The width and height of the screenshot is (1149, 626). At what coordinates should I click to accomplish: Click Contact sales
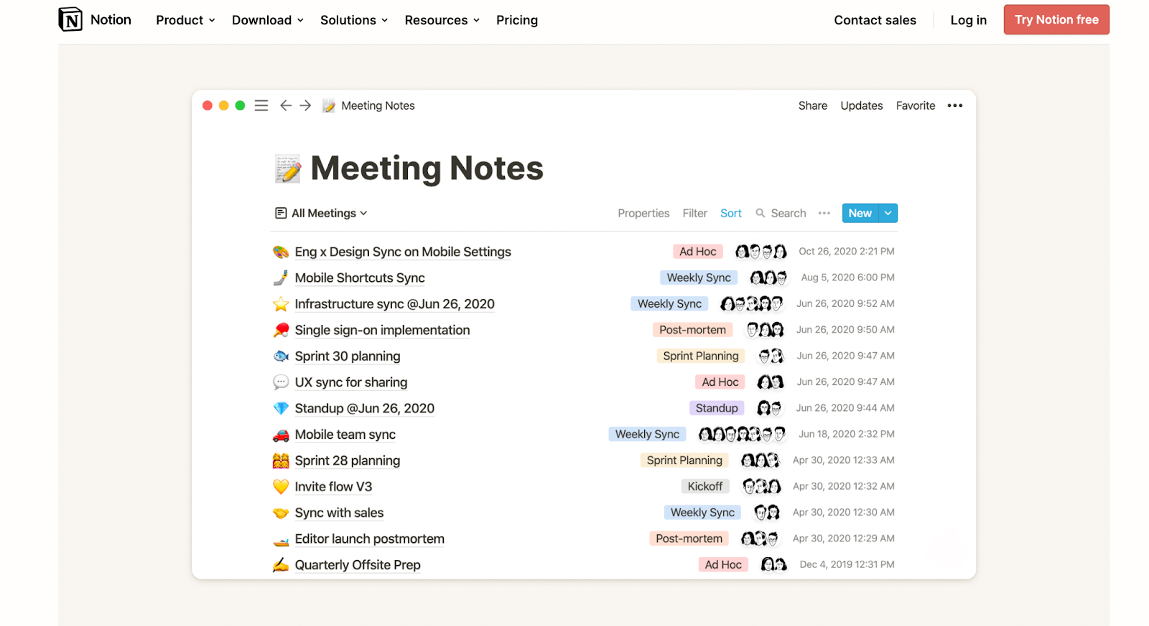tap(875, 20)
